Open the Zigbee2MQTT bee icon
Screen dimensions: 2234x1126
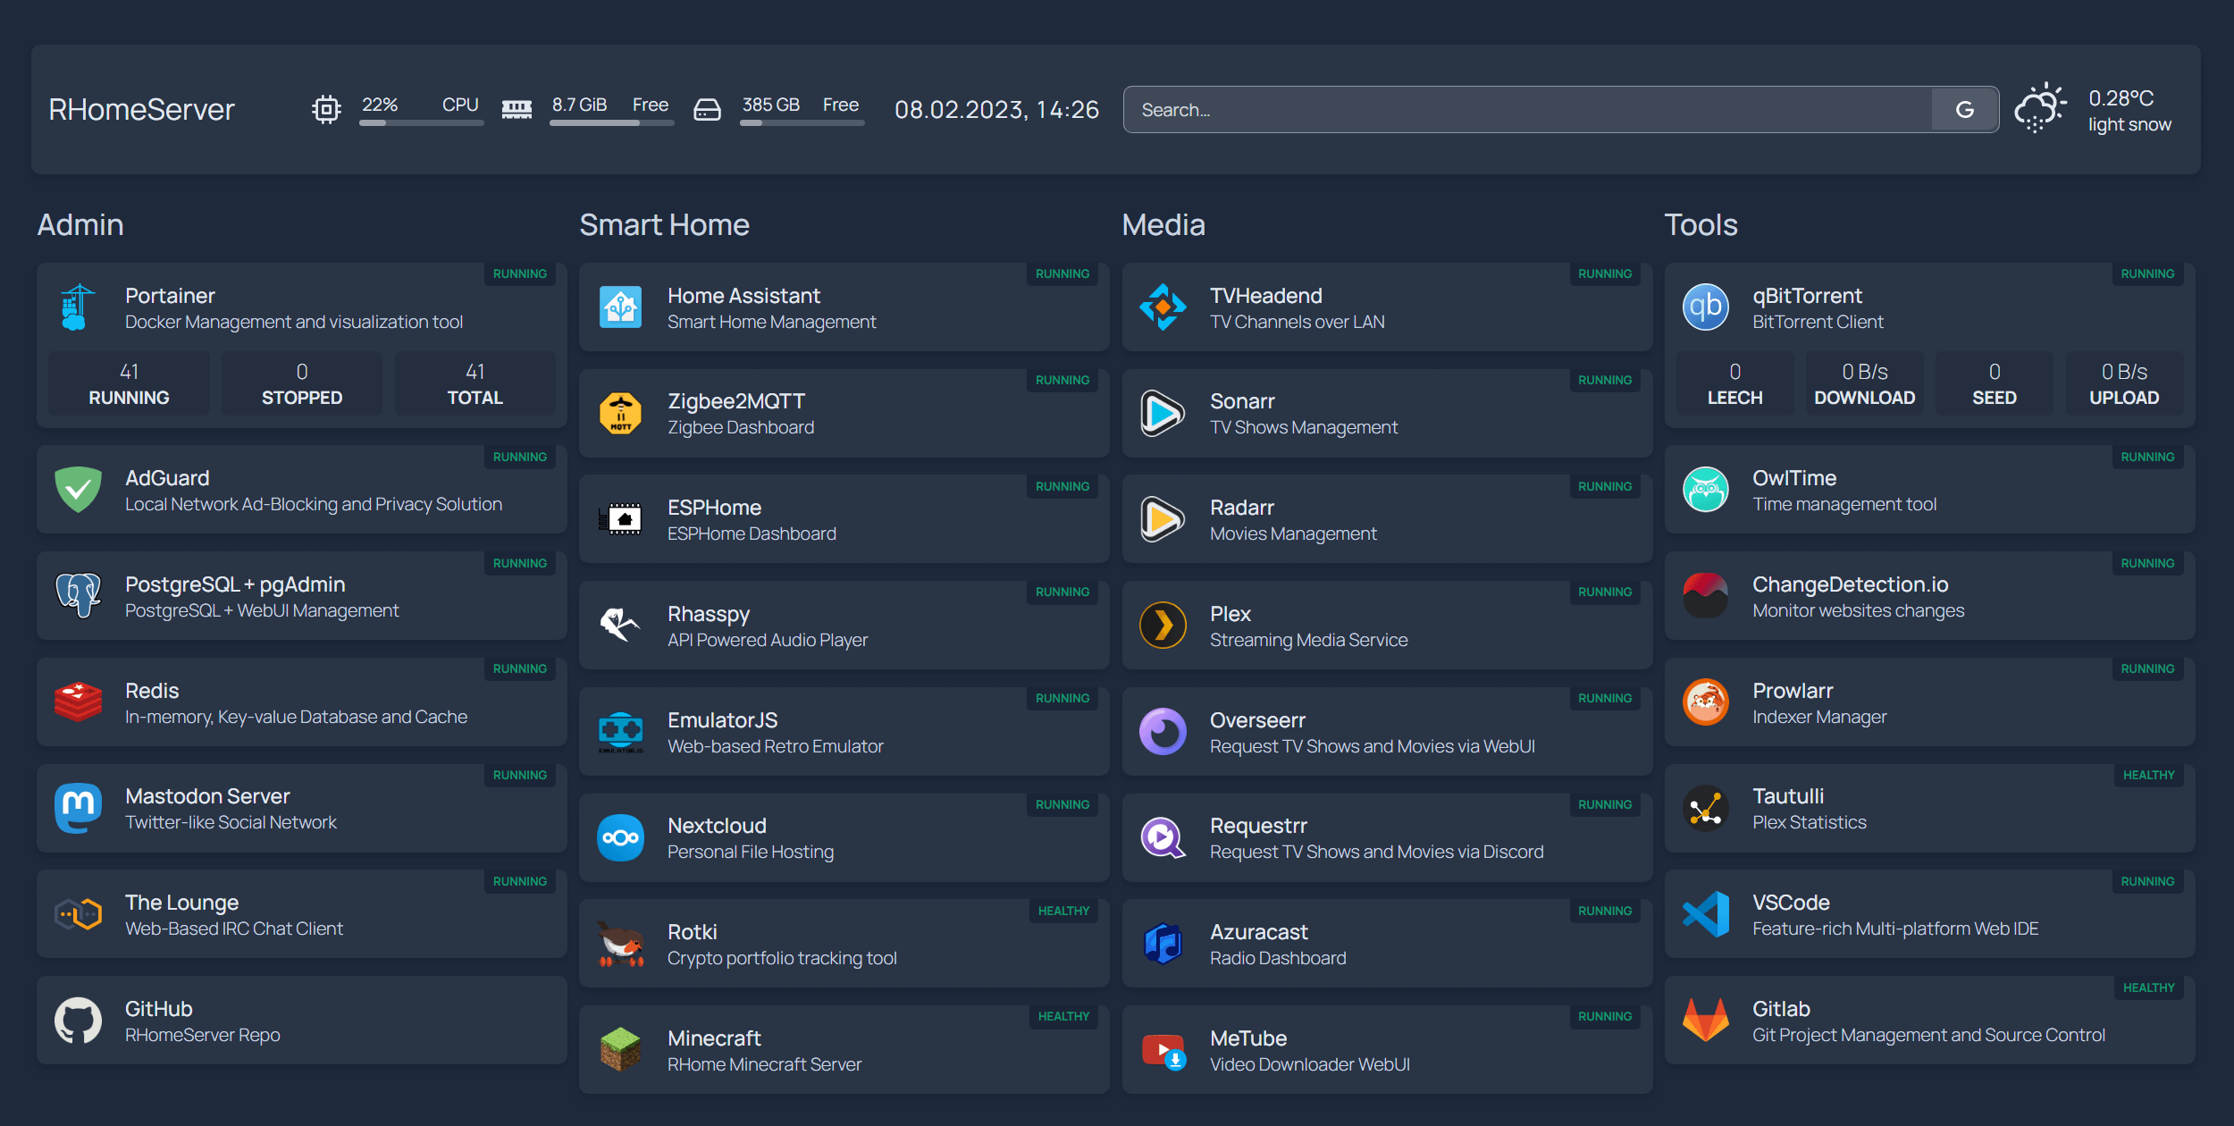pos(620,414)
